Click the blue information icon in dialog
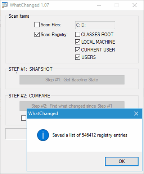144x174 pixels. [43, 135]
